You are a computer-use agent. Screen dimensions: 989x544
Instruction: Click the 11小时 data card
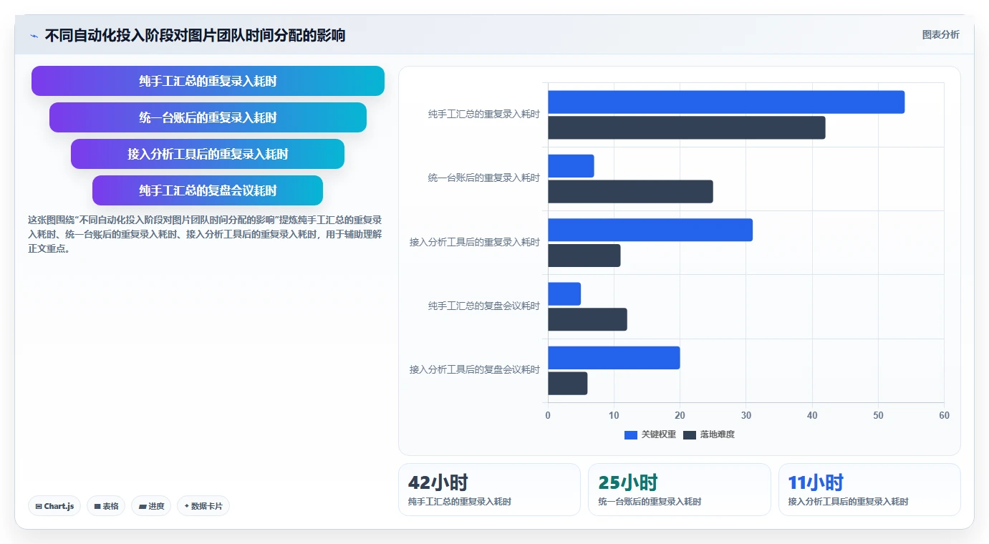[869, 490]
